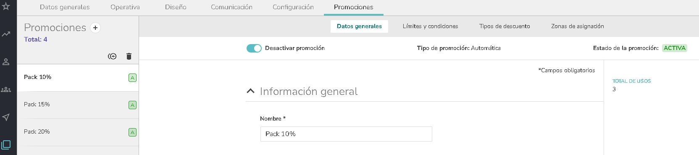Open the stacked pages sidebar icon

point(6,145)
